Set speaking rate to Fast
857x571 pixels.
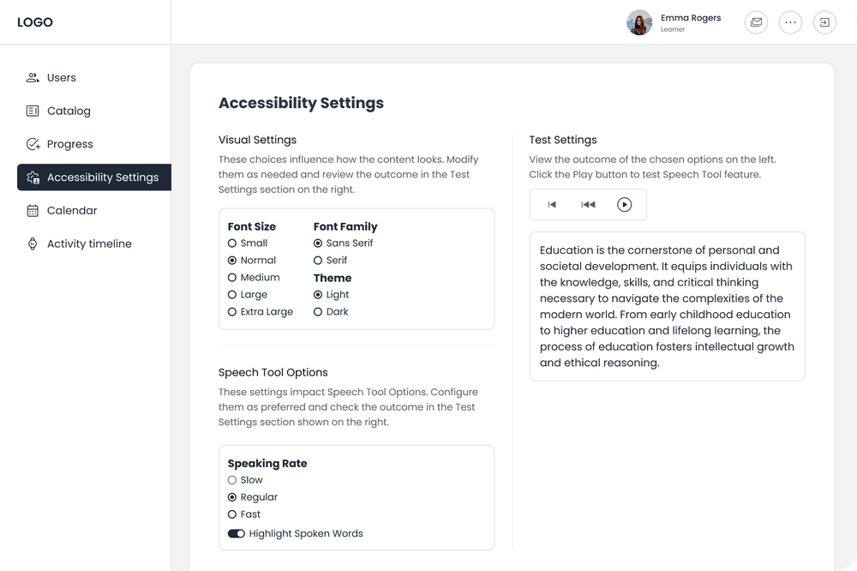tap(232, 514)
